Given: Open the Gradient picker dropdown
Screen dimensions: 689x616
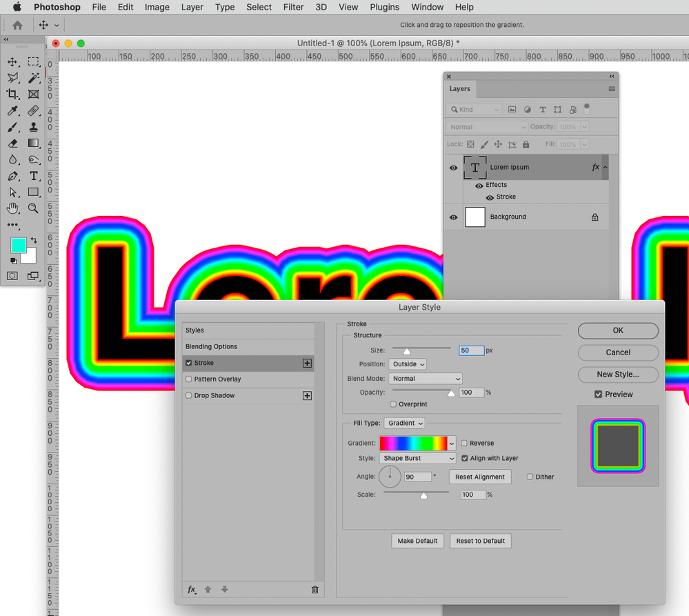Looking at the screenshot, I should click(x=452, y=442).
